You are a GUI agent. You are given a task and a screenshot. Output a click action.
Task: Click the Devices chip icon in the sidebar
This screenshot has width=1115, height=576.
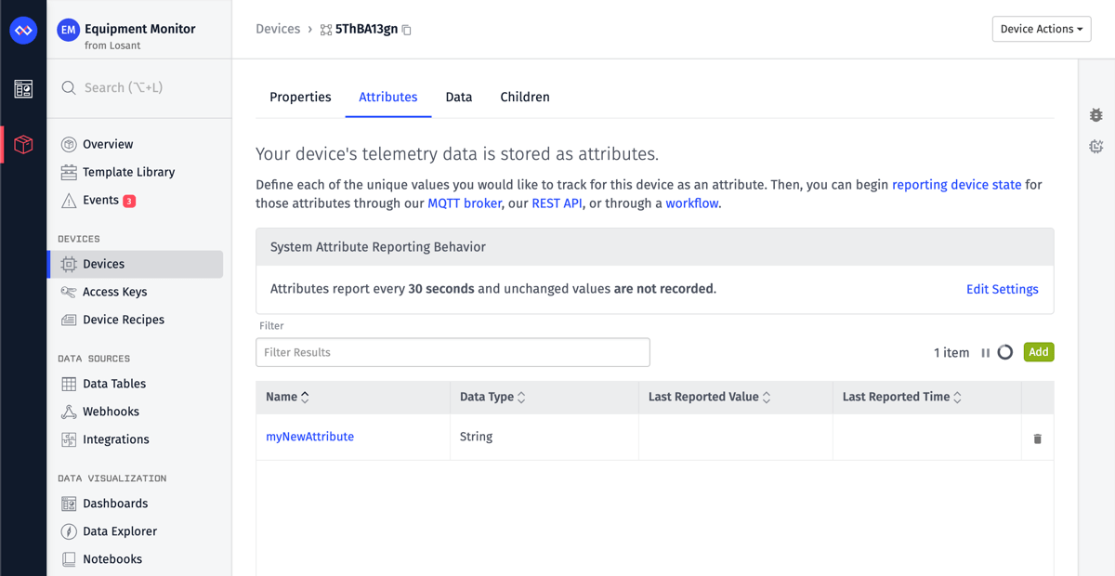[69, 264]
